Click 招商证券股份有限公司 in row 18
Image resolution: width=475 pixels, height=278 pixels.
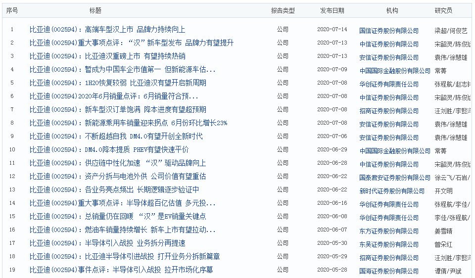[x=389, y=257]
